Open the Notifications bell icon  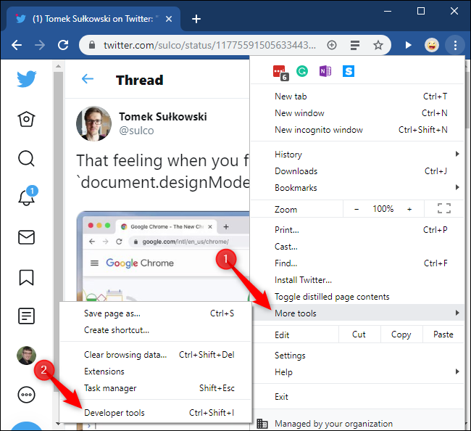pyautogui.click(x=27, y=196)
